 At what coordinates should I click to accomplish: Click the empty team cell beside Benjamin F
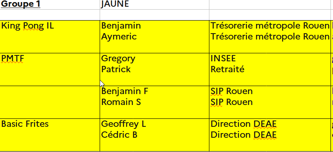50,102
